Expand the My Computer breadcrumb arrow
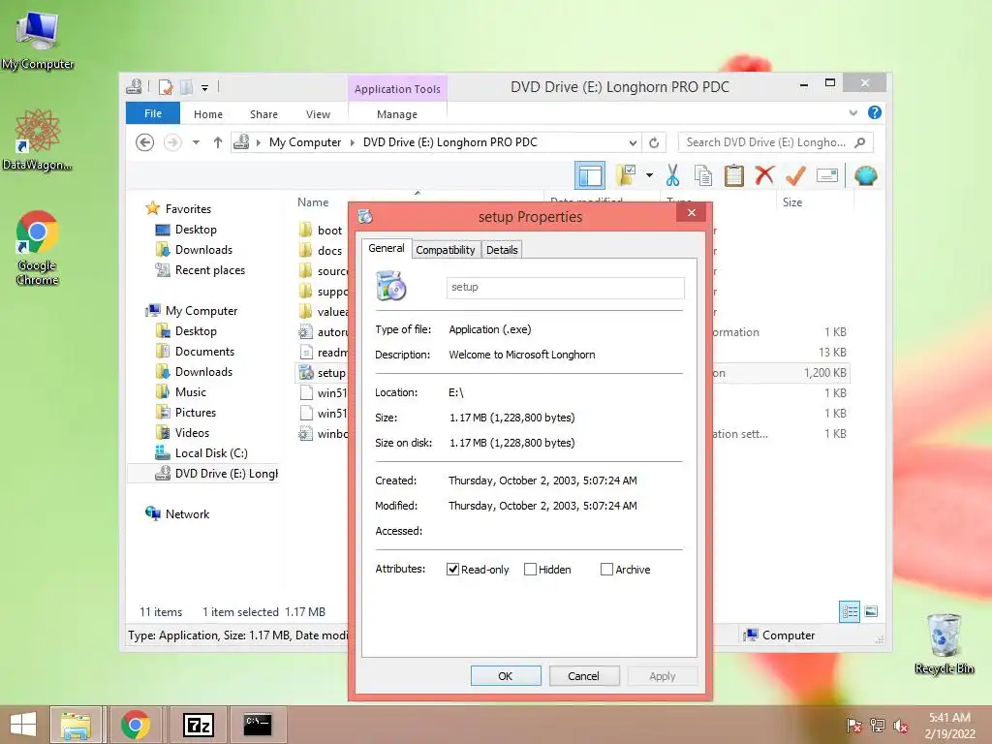The width and height of the screenshot is (992, 744). (353, 142)
